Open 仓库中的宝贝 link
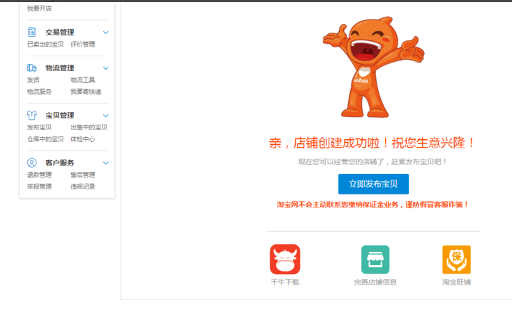Image resolution: width=512 pixels, height=316 pixels. coord(45,139)
